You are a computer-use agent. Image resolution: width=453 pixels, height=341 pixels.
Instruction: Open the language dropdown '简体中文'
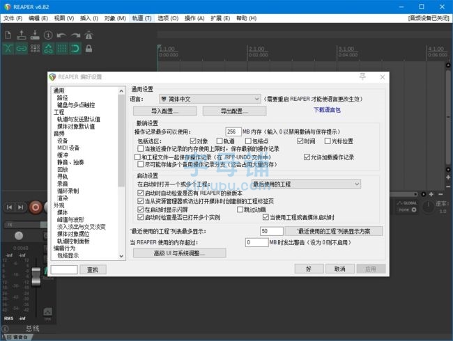[210, 99]
